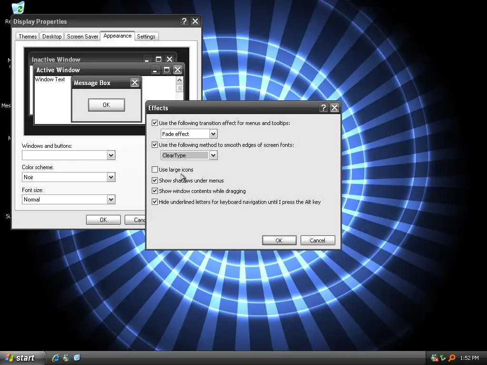Open Internet Explorer from the quick launch
Screen dimensions: 487x365
point(56,358)
